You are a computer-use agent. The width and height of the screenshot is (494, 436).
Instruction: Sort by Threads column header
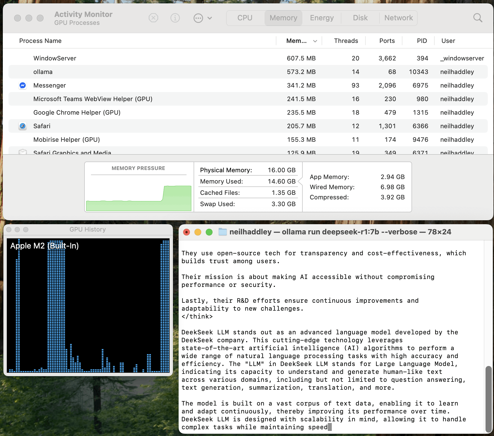[x=346, y=41]
